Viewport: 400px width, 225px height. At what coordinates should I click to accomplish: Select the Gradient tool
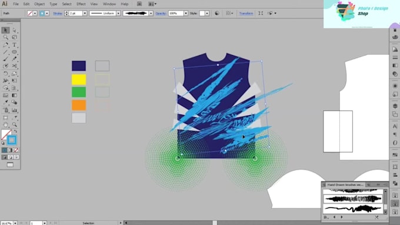click(14, 95)
